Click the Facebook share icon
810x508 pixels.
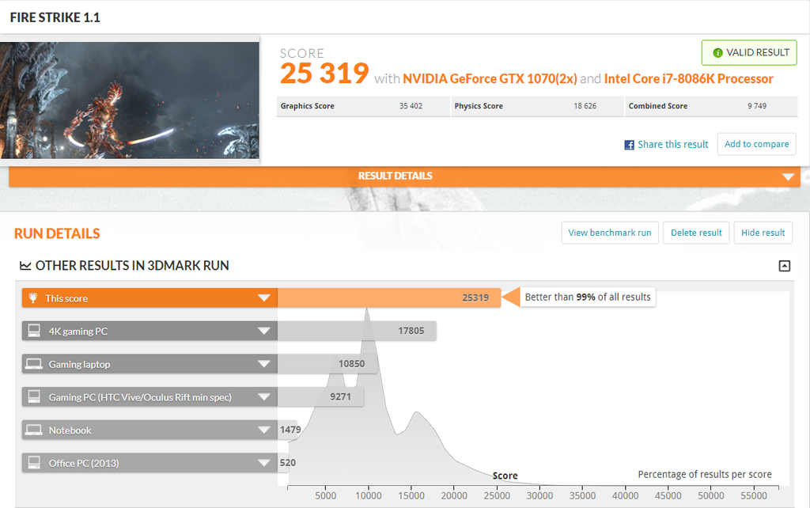pos(629,145)
